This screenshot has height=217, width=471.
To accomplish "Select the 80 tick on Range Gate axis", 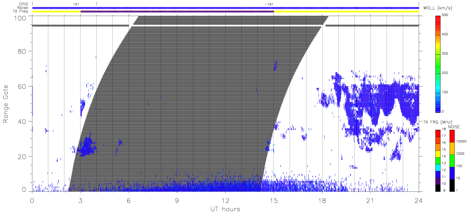I will (x=22, y=51).
